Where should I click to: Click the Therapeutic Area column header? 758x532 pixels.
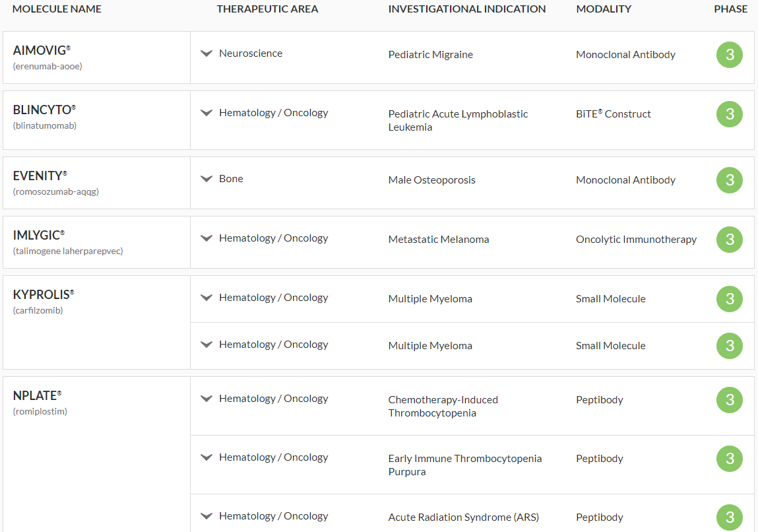267,9
